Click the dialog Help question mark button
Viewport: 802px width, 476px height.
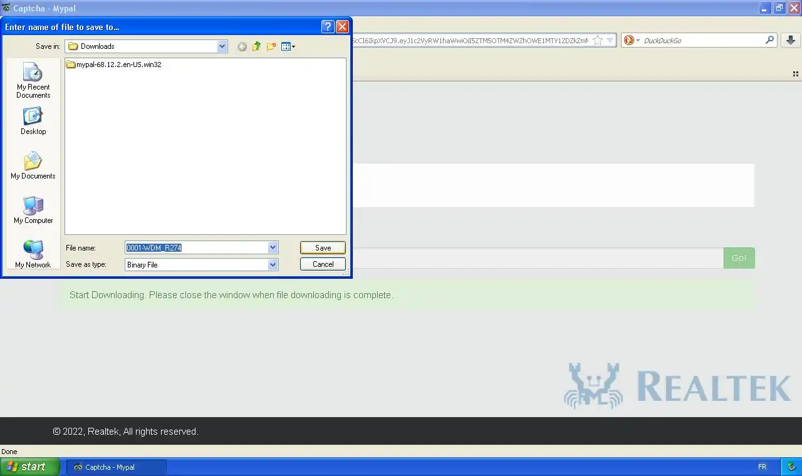point(327,26)
